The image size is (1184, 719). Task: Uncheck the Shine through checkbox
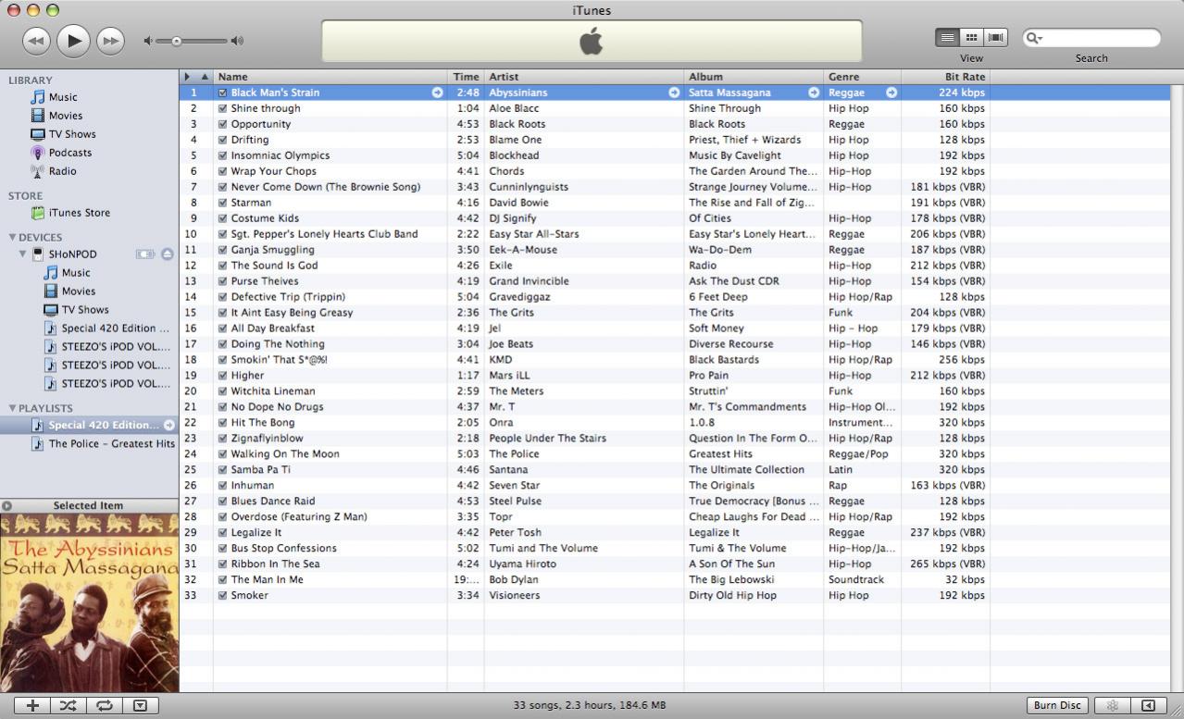click(223, 108)
